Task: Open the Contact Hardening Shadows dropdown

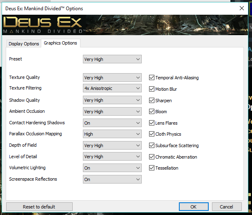Action: [x=112, y=123]
